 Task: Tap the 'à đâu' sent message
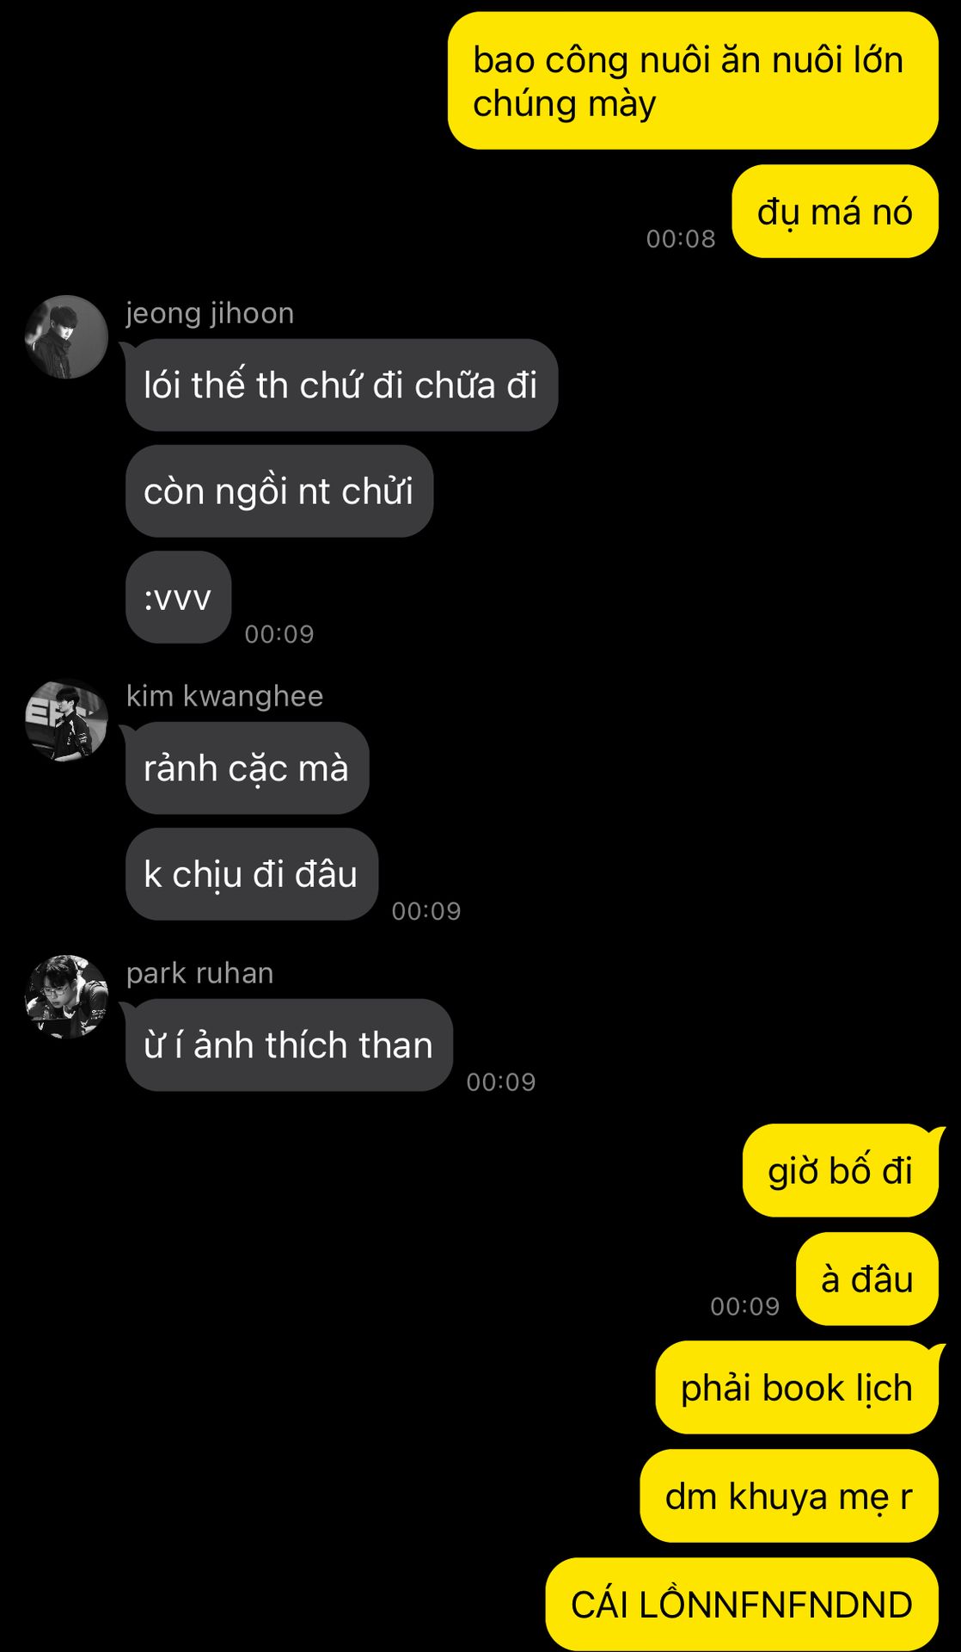(867, 1279)
